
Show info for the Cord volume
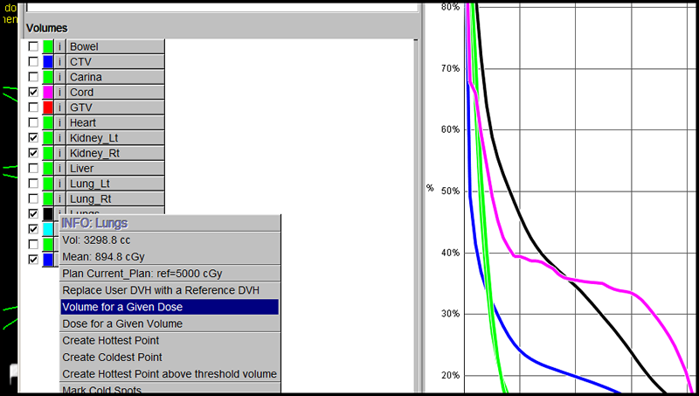[60, 93]
